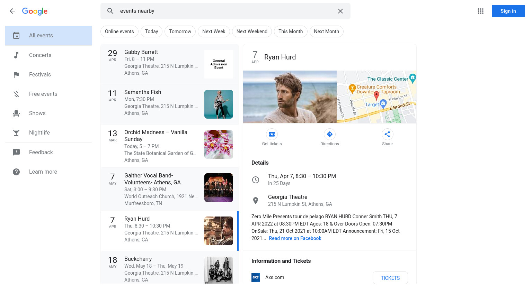532x285 pixels.
Task: Click Creature Comforts Taproom map marker
Action: [352, 89]
